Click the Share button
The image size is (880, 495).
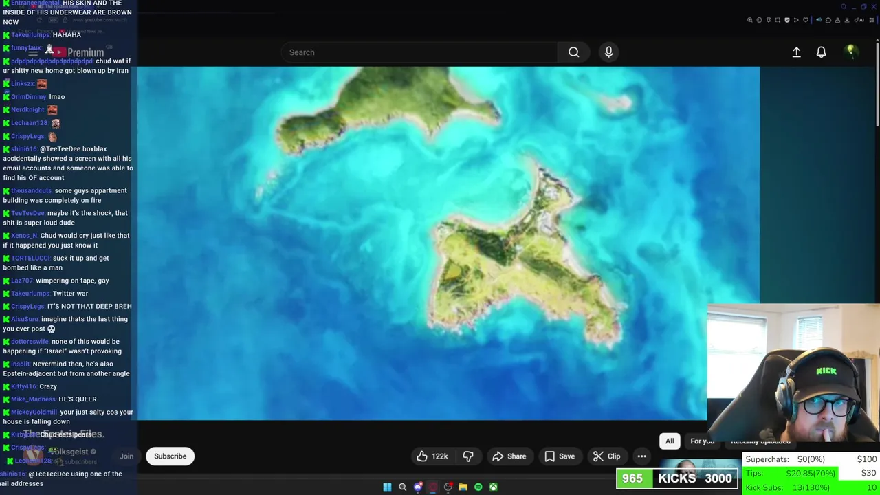(x=509, y=456)
